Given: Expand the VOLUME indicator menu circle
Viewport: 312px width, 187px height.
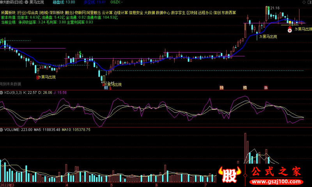Looking at the screenshot, I should click(2, 130).
